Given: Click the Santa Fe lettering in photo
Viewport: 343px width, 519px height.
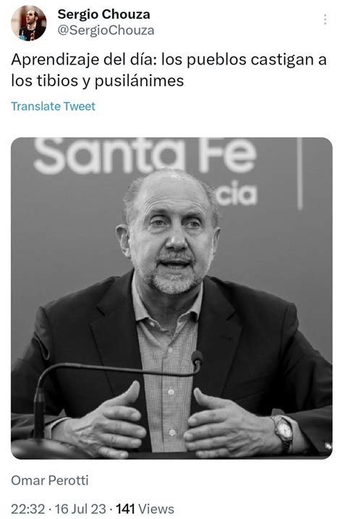Looking at the screenshot, I should coord(145,156).
